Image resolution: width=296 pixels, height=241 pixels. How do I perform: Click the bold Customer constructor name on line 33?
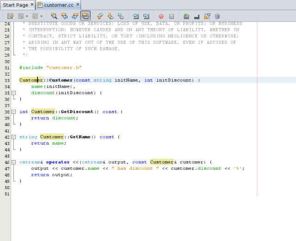(x=61, y=80)
